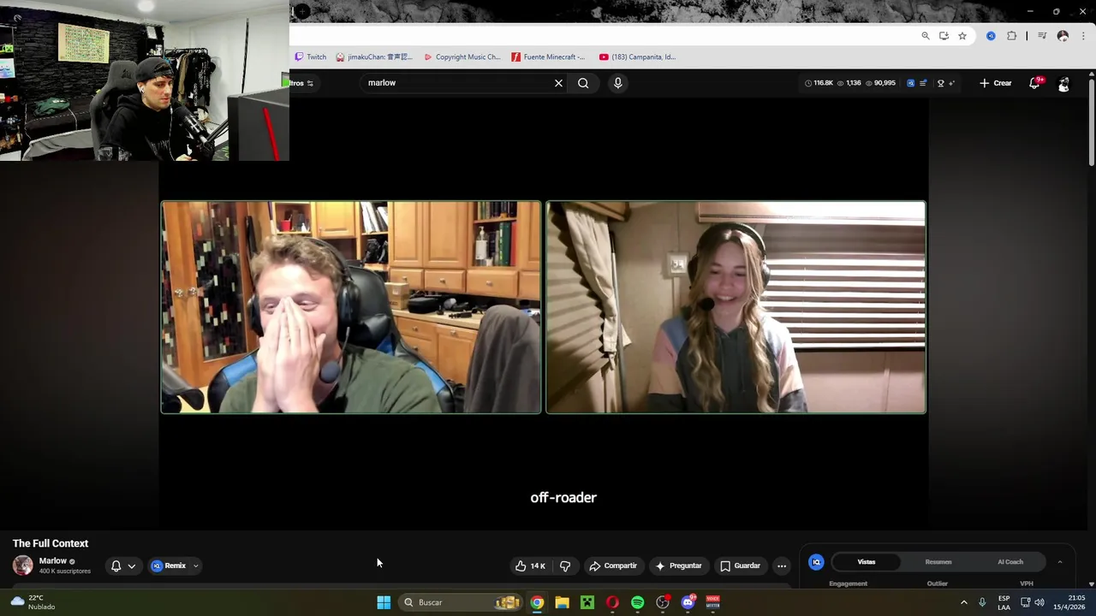Click the vidIQ logo in side panel
This screenshot has width=1096, height=616.
click(816, 562)
